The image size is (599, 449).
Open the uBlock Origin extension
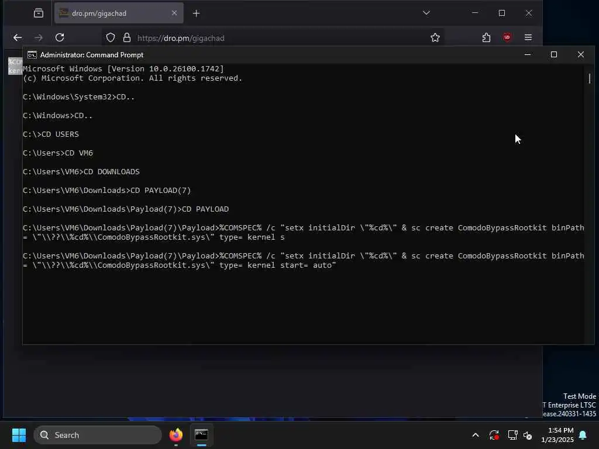point(507,37)
